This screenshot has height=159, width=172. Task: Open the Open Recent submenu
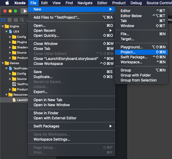click(72, 30)
